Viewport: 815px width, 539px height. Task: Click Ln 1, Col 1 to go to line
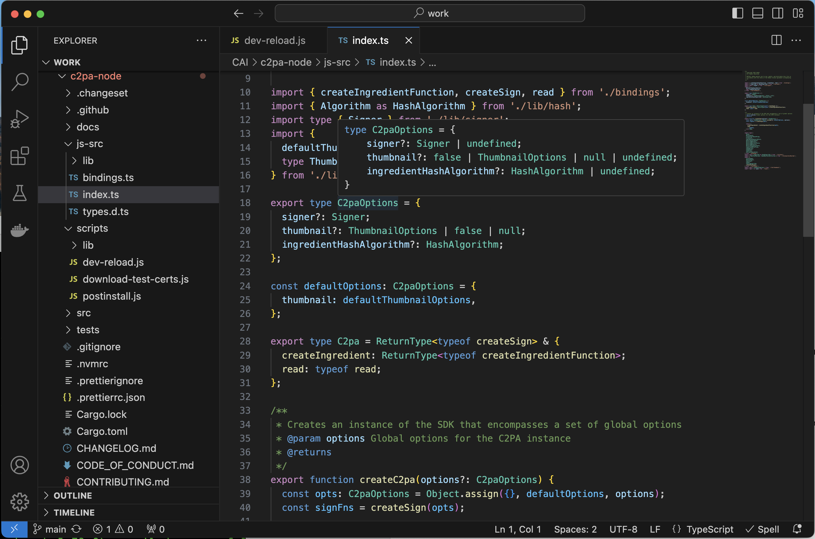point(517,529)
